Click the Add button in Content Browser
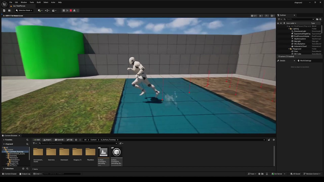The image size is (324, 182). tap(37, 140)
